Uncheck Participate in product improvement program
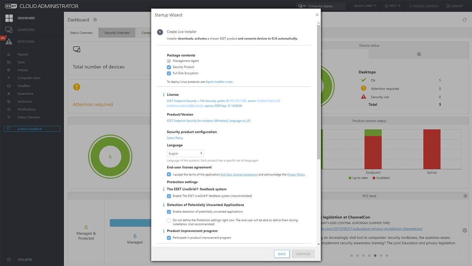The height and width of the screenshot is (266, 472). click(169, 238)
